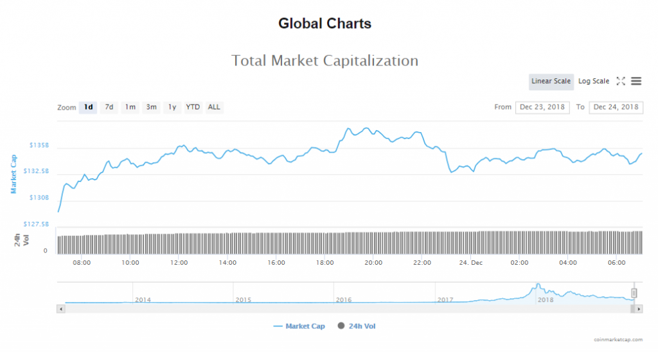
Task: Switch to Log Scale
Action: coord(593,81)
